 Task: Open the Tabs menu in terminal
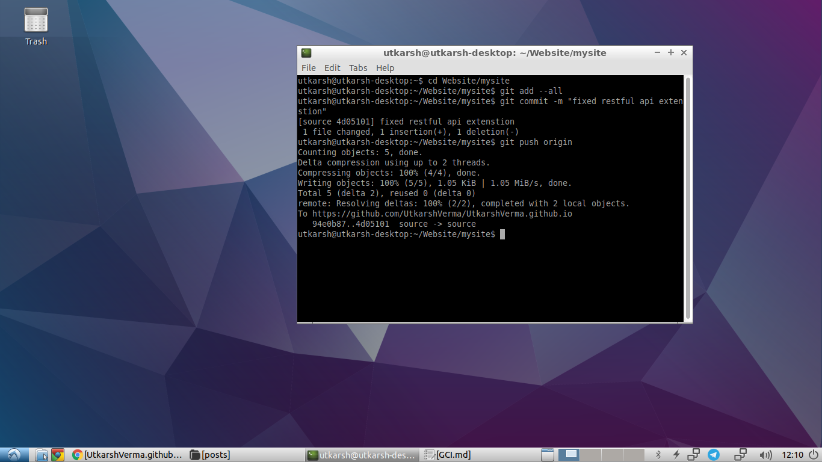[358, 67]
